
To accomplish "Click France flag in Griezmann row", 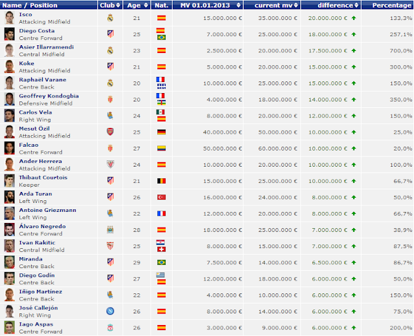I will [x=161, y=214].
